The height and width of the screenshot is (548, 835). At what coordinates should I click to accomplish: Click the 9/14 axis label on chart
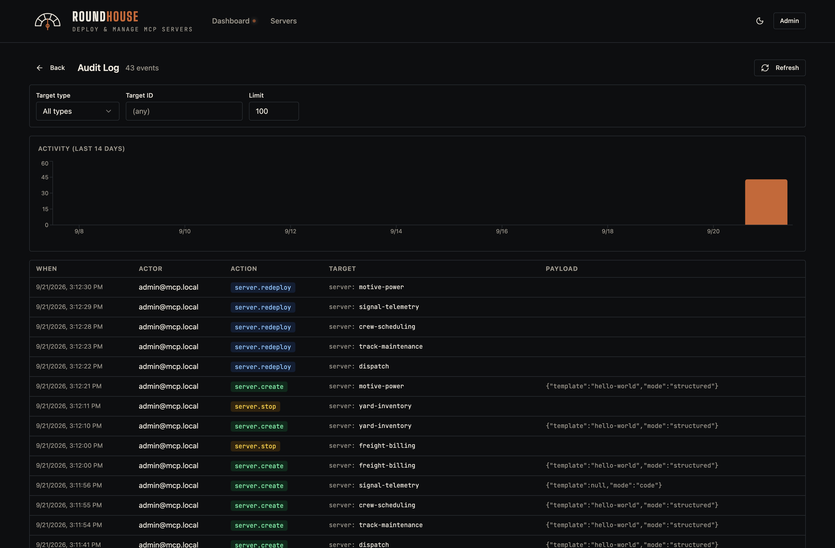396,231
